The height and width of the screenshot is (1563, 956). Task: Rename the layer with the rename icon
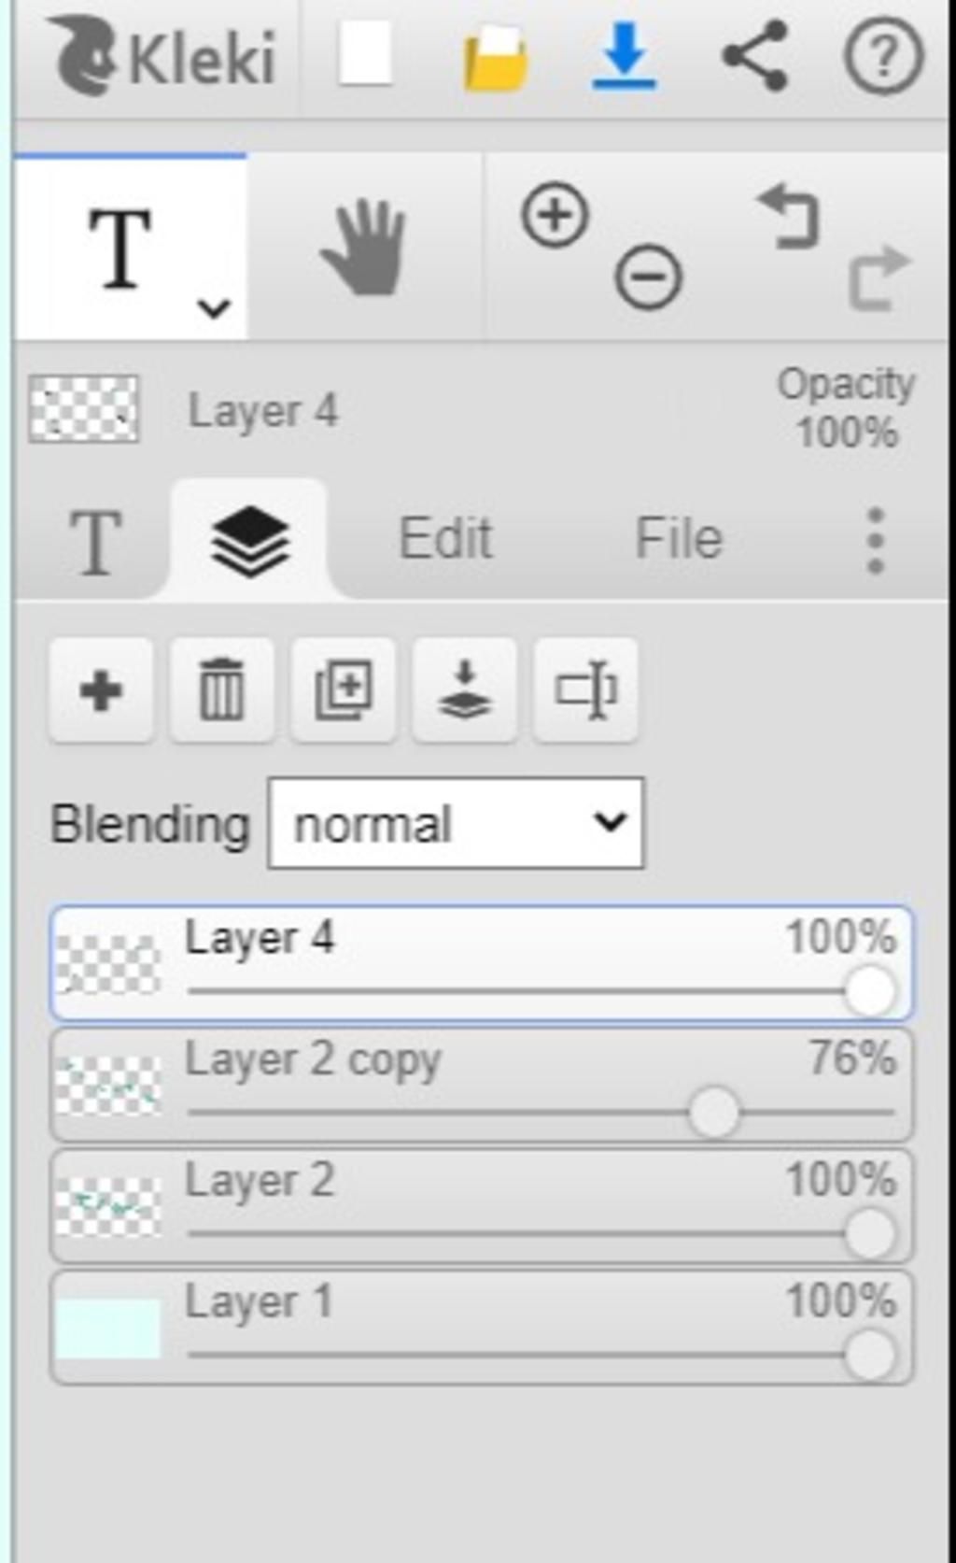click(x=585, y=691)
